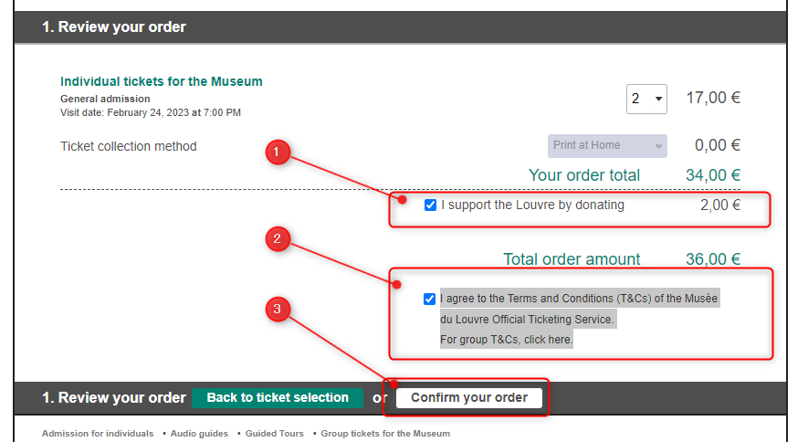The height and width of the screenshot is (442, 808).
Task: Toggle the Terms and Conditions agreement checkbox
Action: [429, 299]
